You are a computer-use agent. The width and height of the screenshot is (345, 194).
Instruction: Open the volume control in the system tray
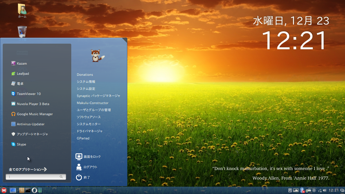tap(325, 190)
